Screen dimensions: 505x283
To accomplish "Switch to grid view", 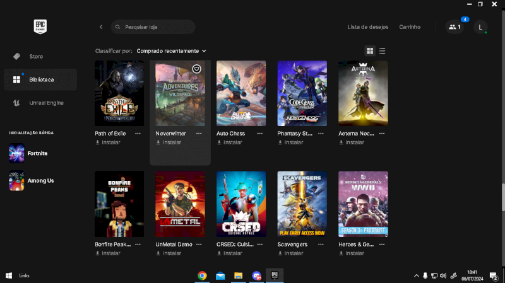I will [370, 51].
